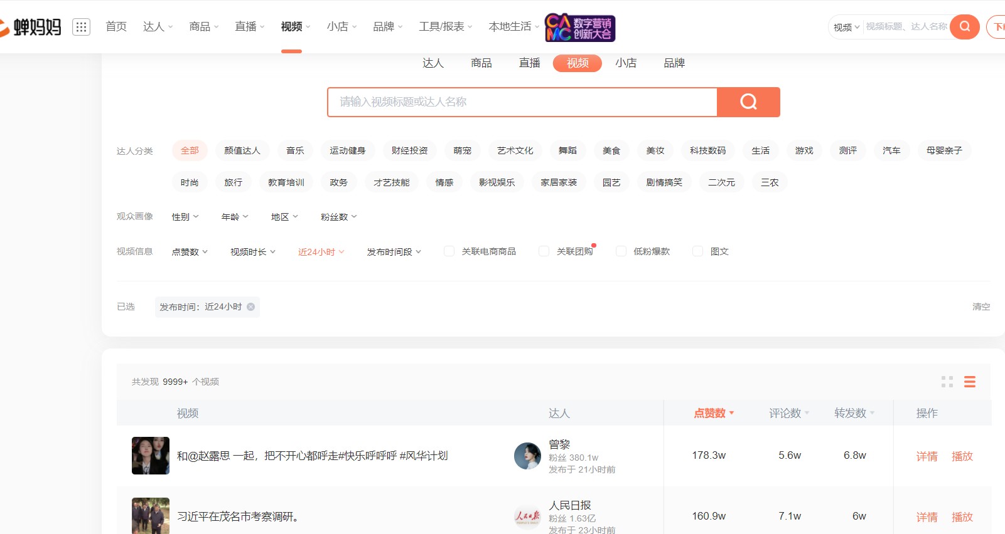Switch to grid card view
The width and height of the screenshot is (1005, 534).
click(947, 382)
